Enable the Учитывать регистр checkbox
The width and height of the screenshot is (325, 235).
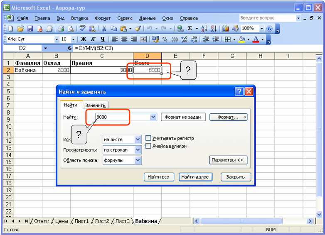tap(148, 138)
